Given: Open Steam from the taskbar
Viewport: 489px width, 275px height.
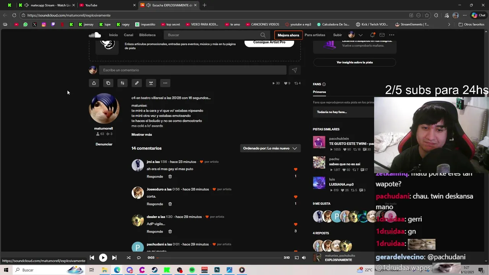Looking at the screenshot, I should point(154,270).
